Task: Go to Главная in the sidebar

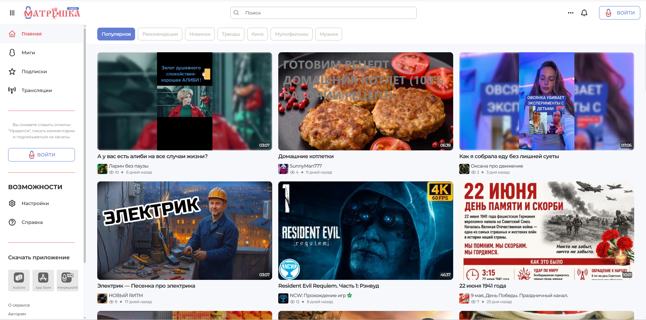Action: pos(42,34)
